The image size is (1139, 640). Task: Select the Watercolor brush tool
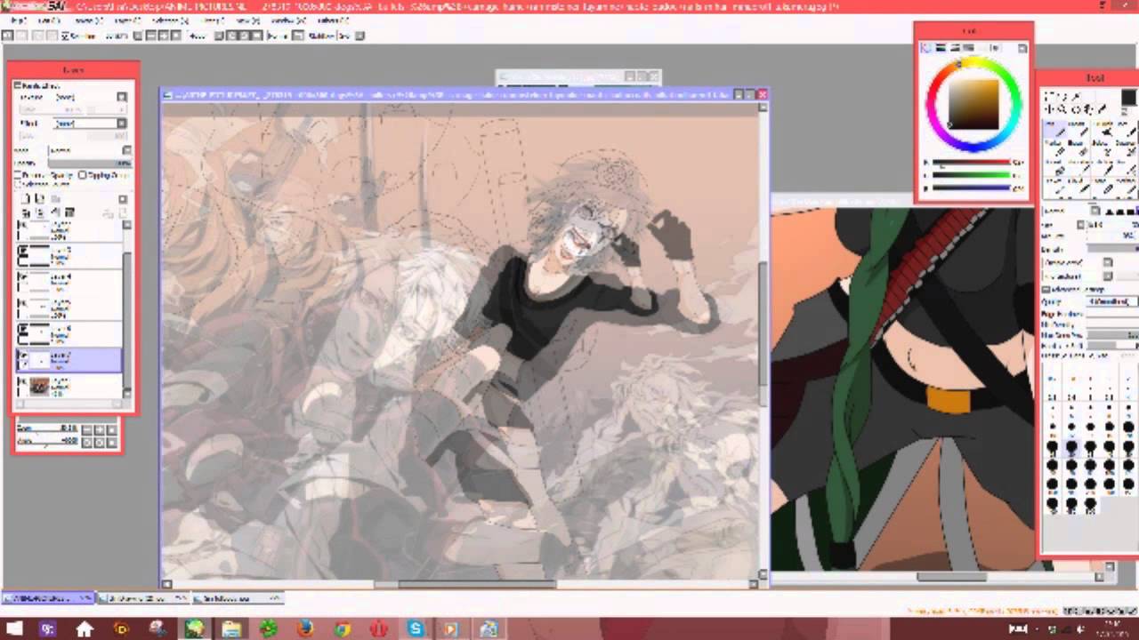click(x=1127, y=129)
